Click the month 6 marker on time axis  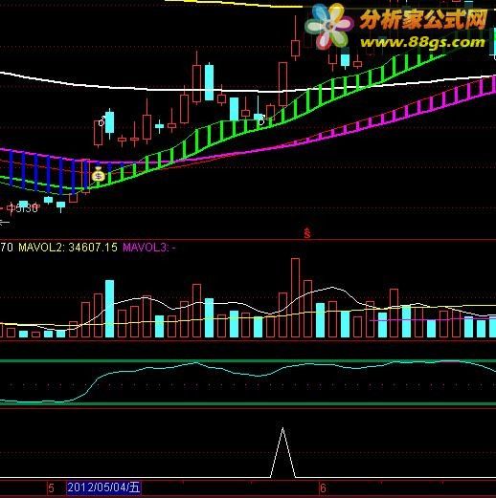click(x=323, y=487)
